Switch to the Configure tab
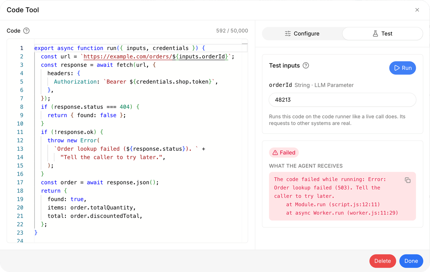This screenshot has height=272, width=430. point(302,34)
